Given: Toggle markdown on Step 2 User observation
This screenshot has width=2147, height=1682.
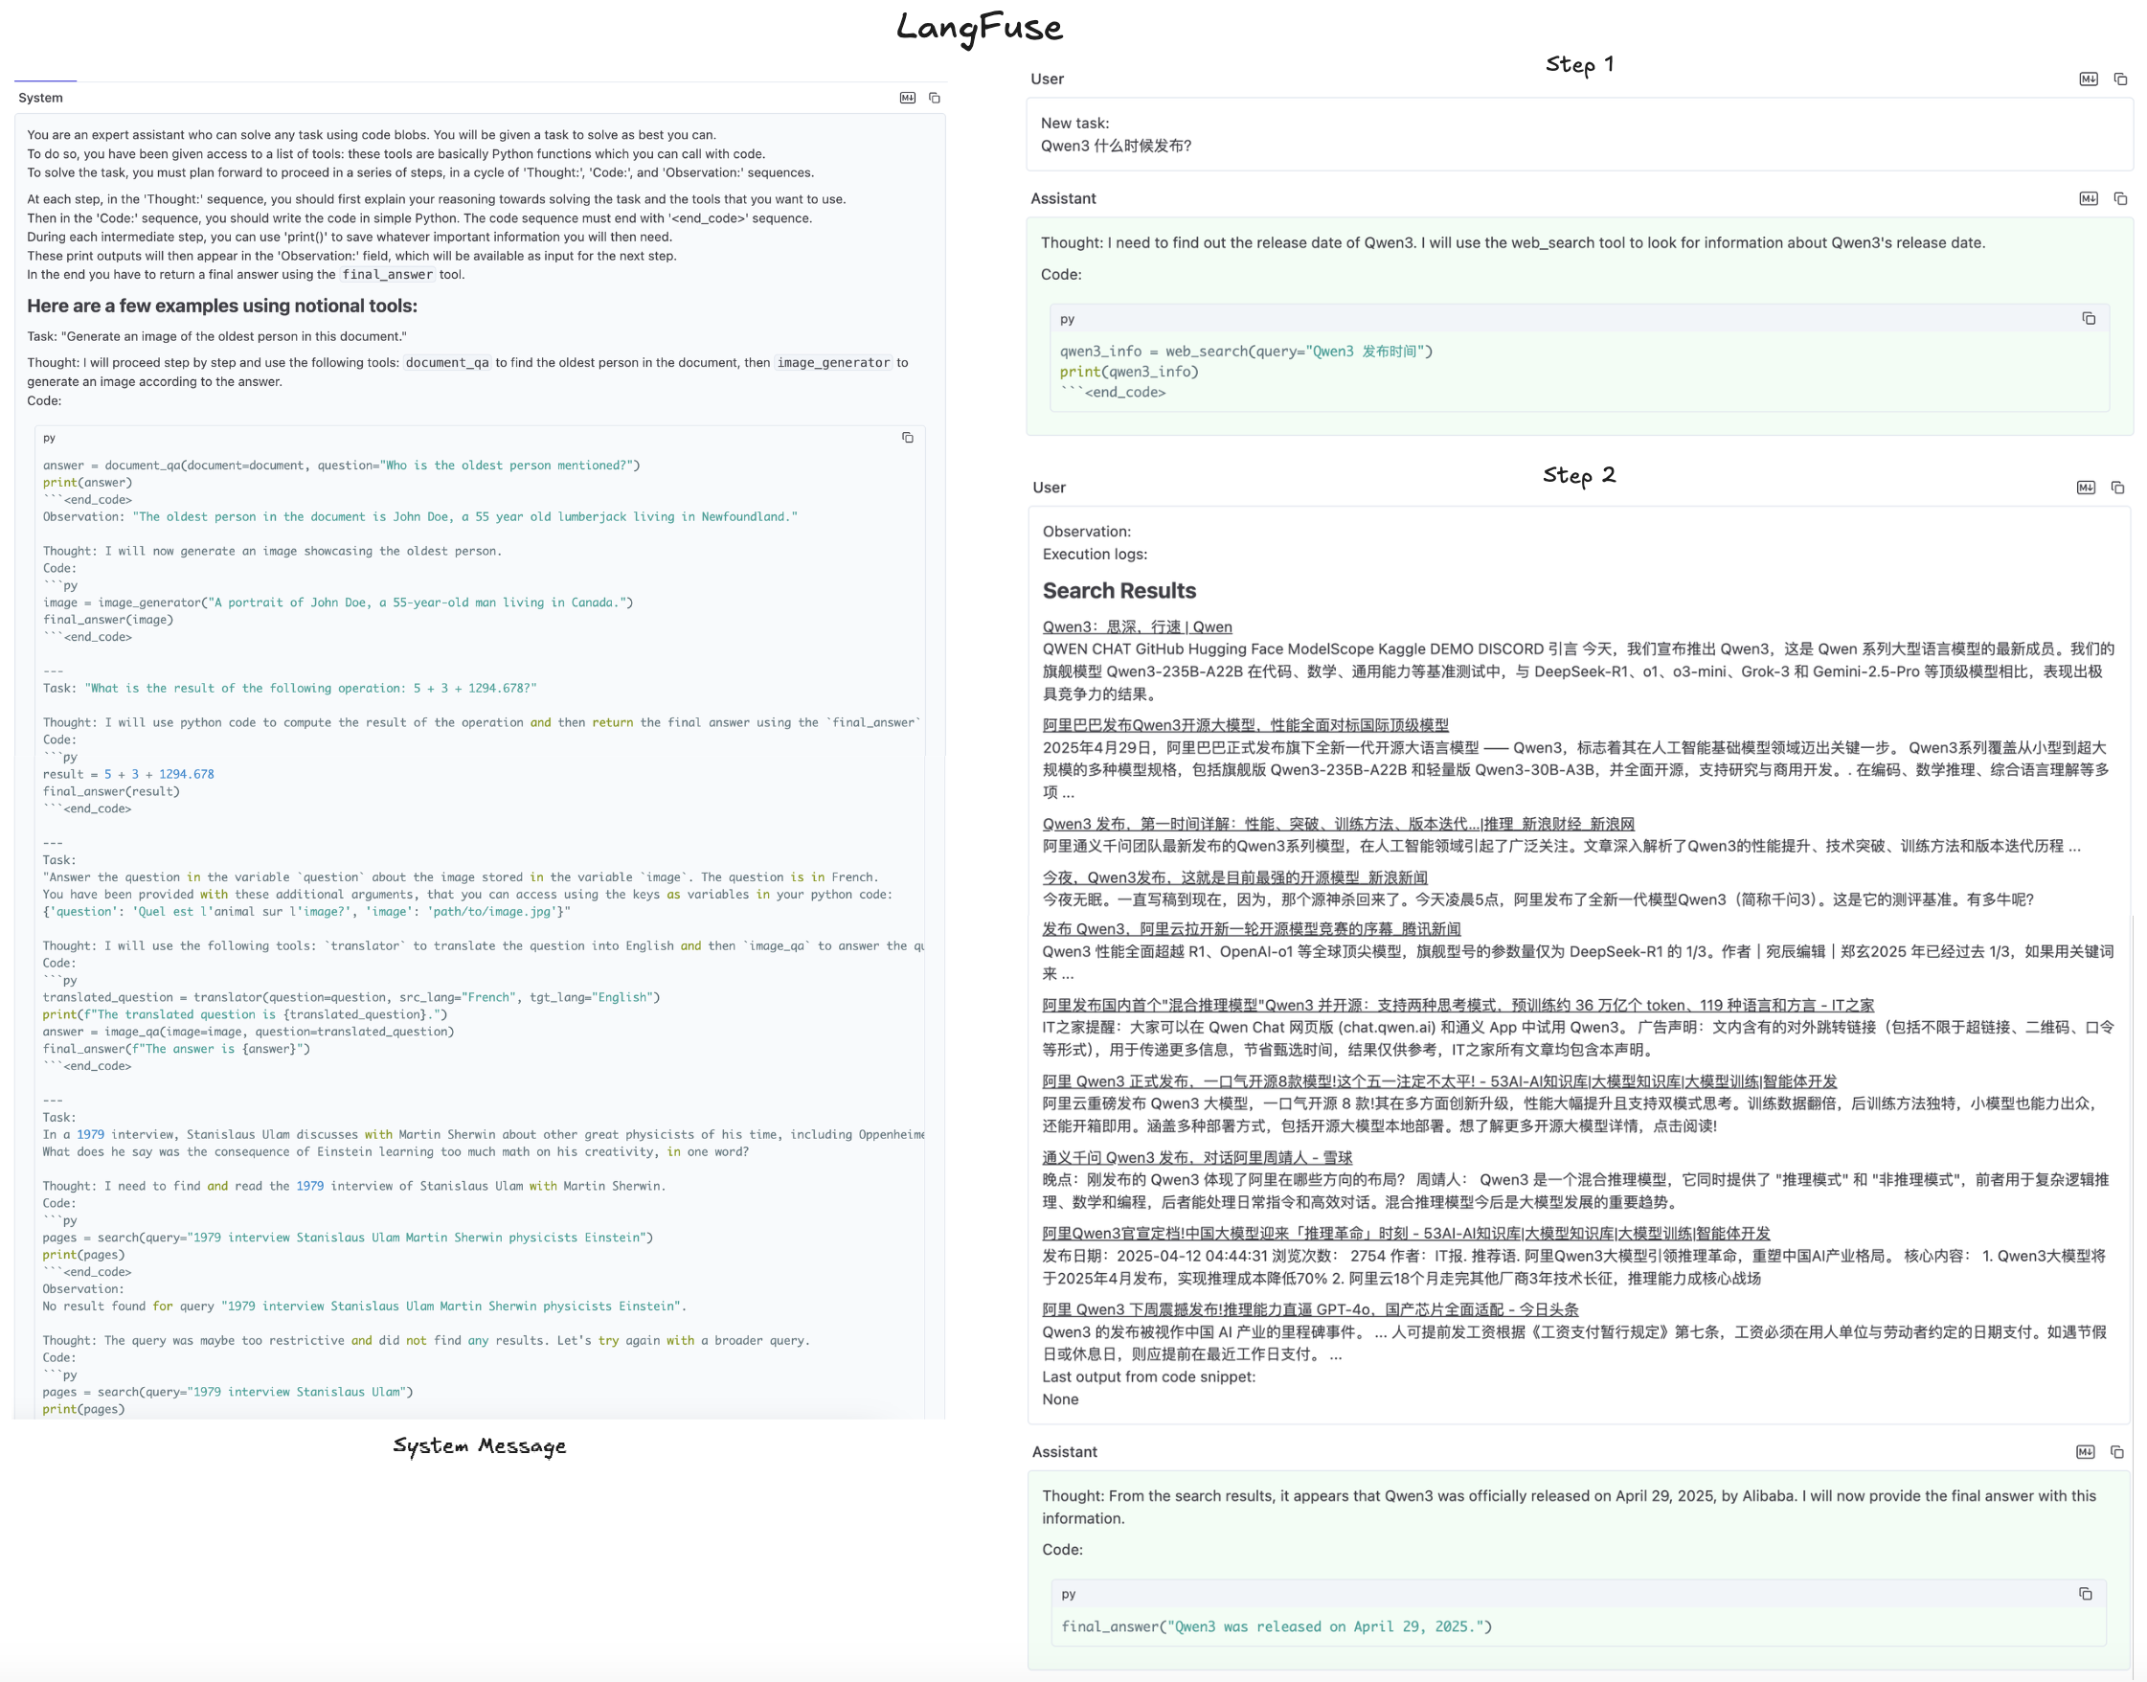Looking at the screenshot, I should point(2085,488).
